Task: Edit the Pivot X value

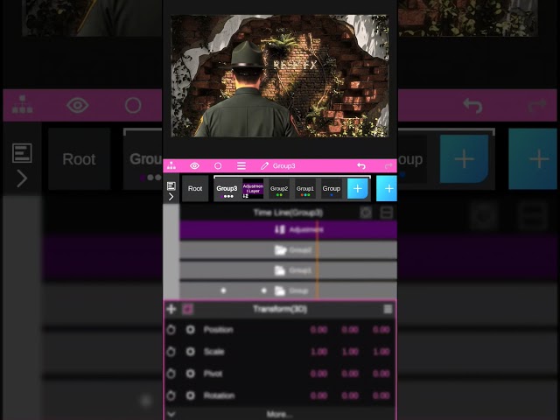Action: 318,374
